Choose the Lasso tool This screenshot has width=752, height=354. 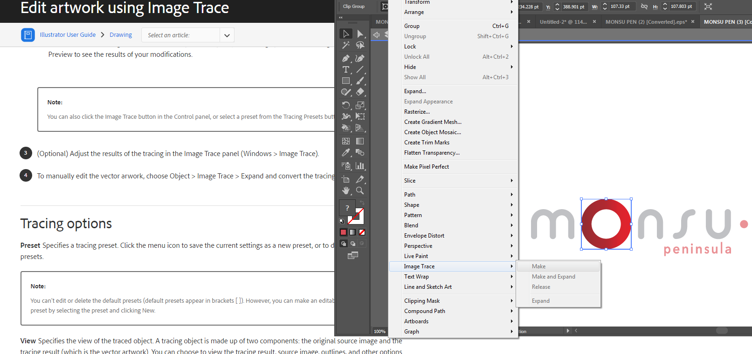click(x=360, y=45)
